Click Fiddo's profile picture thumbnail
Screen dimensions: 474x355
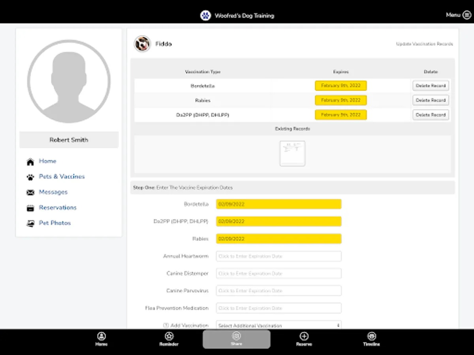click(142, 43)
